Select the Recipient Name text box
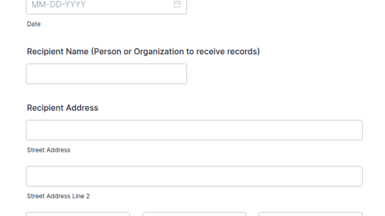This screenshot has width=385, height=216. [106, 74]
